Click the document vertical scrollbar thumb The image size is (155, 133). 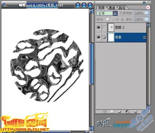[x=91, y=64]
